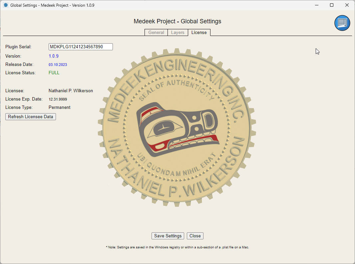The height and width of the screenshot is (264, 355).
Task: Click the blue version number 1.0.9
Action: (54, 56)
